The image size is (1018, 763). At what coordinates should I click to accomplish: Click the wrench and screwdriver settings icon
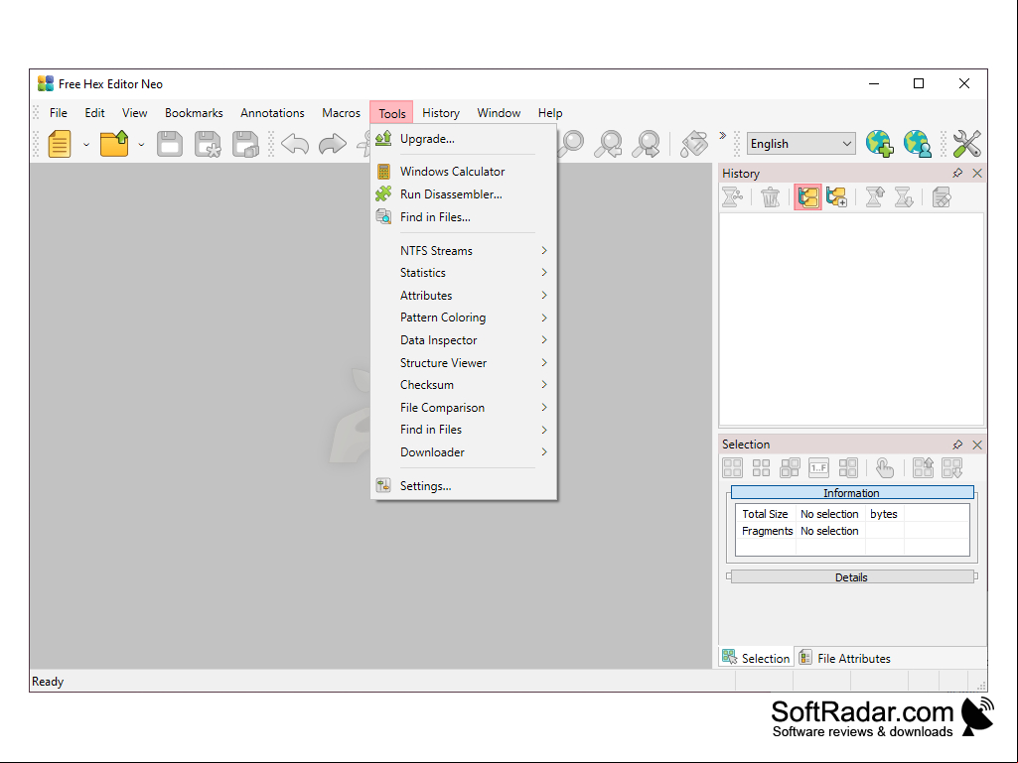point(966,144)
